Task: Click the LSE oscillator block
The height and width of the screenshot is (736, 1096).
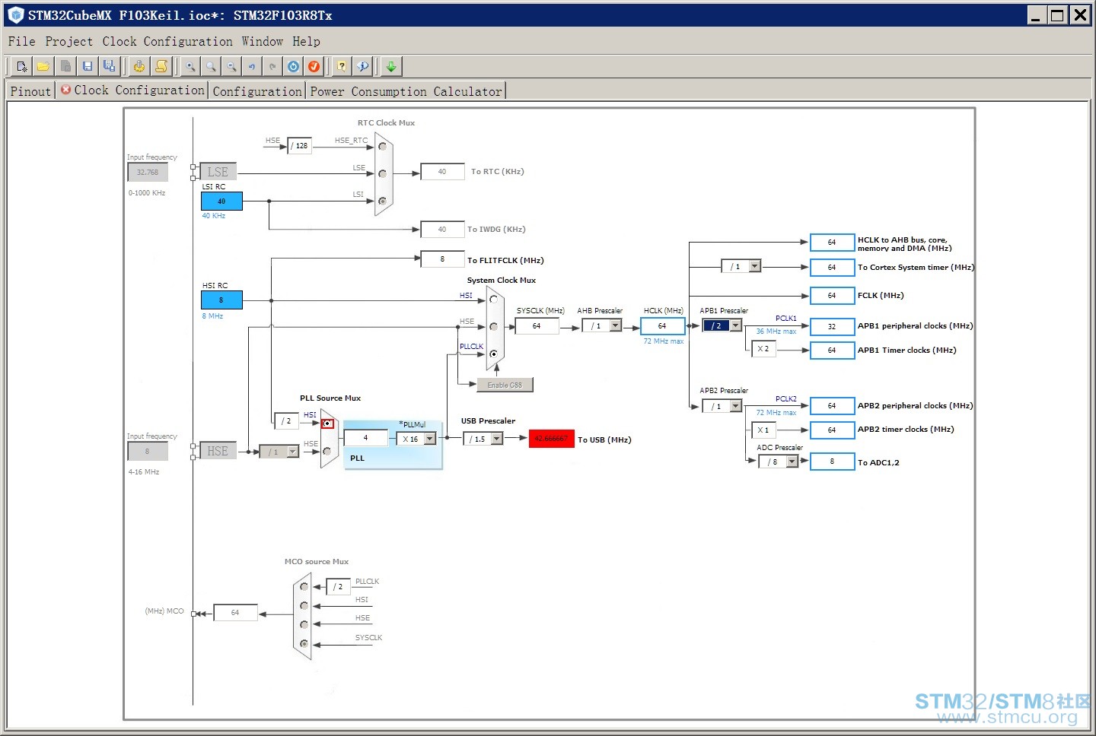Action: coord(218,172)
